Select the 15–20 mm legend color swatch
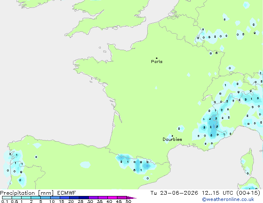The height and width of the screenshot is (203, 263). [x=65, y=198]
